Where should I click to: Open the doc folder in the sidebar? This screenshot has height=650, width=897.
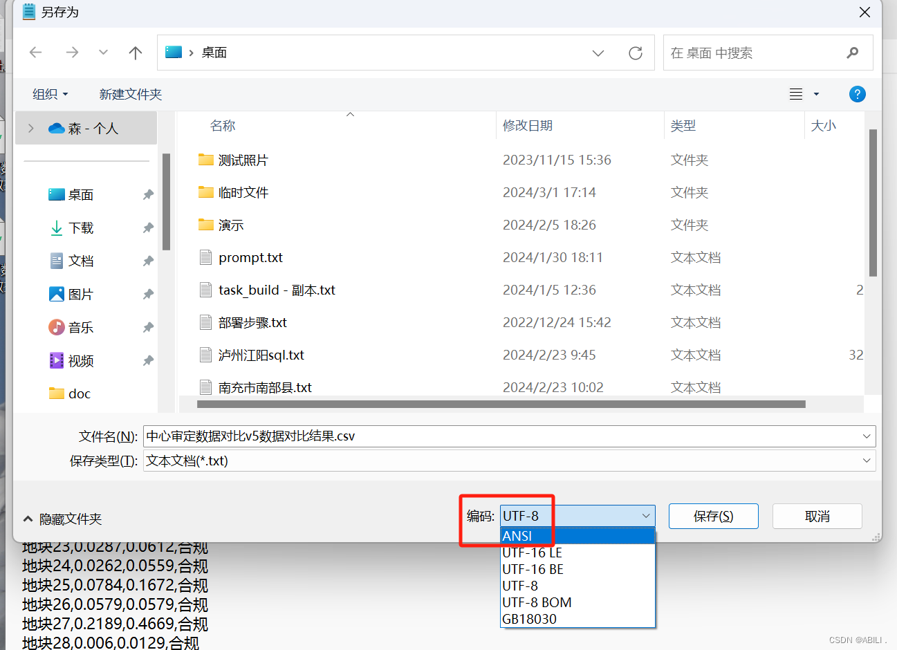69,393
